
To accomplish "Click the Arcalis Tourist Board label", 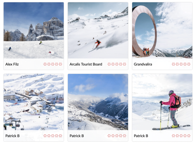I will [86, 64].
